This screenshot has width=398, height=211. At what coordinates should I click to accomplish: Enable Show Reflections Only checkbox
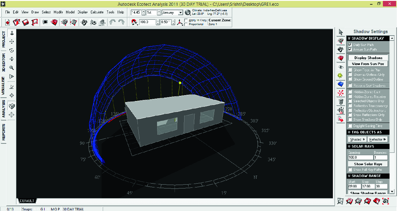click(350, 115)
